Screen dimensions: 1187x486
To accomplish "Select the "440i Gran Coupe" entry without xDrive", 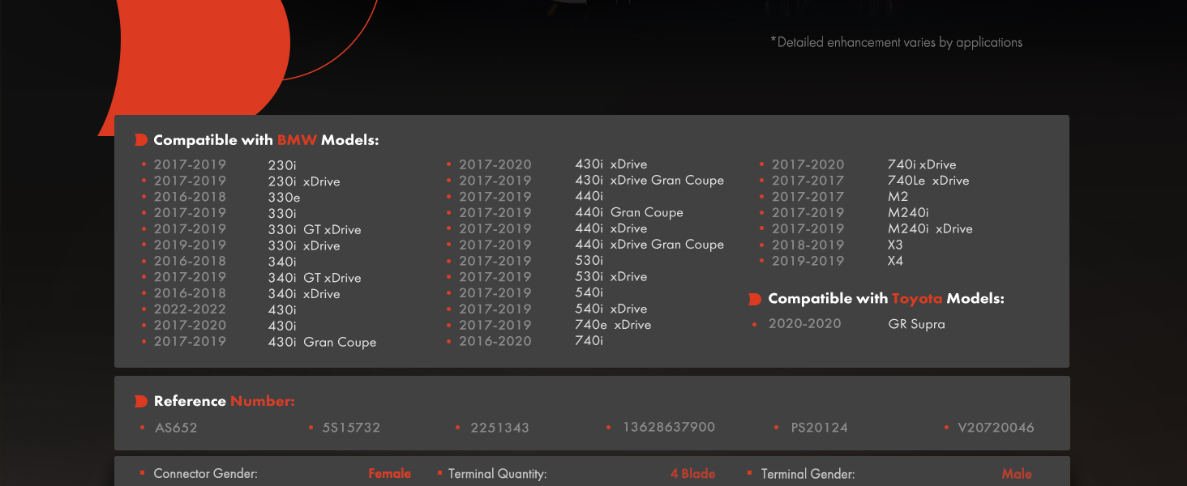I will [x=629, y=213].
